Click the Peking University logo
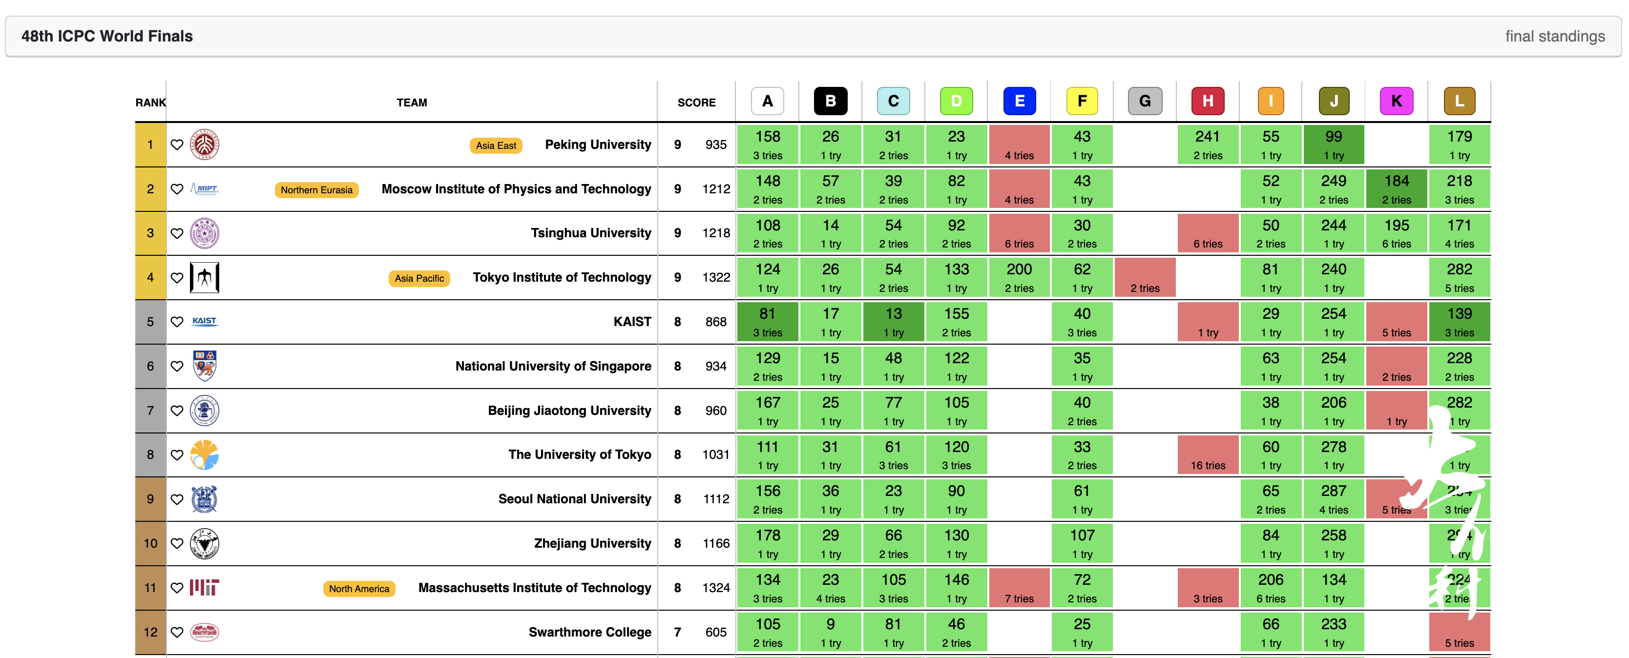This screenshot has width=1629, height=658. tap(204, 145)
